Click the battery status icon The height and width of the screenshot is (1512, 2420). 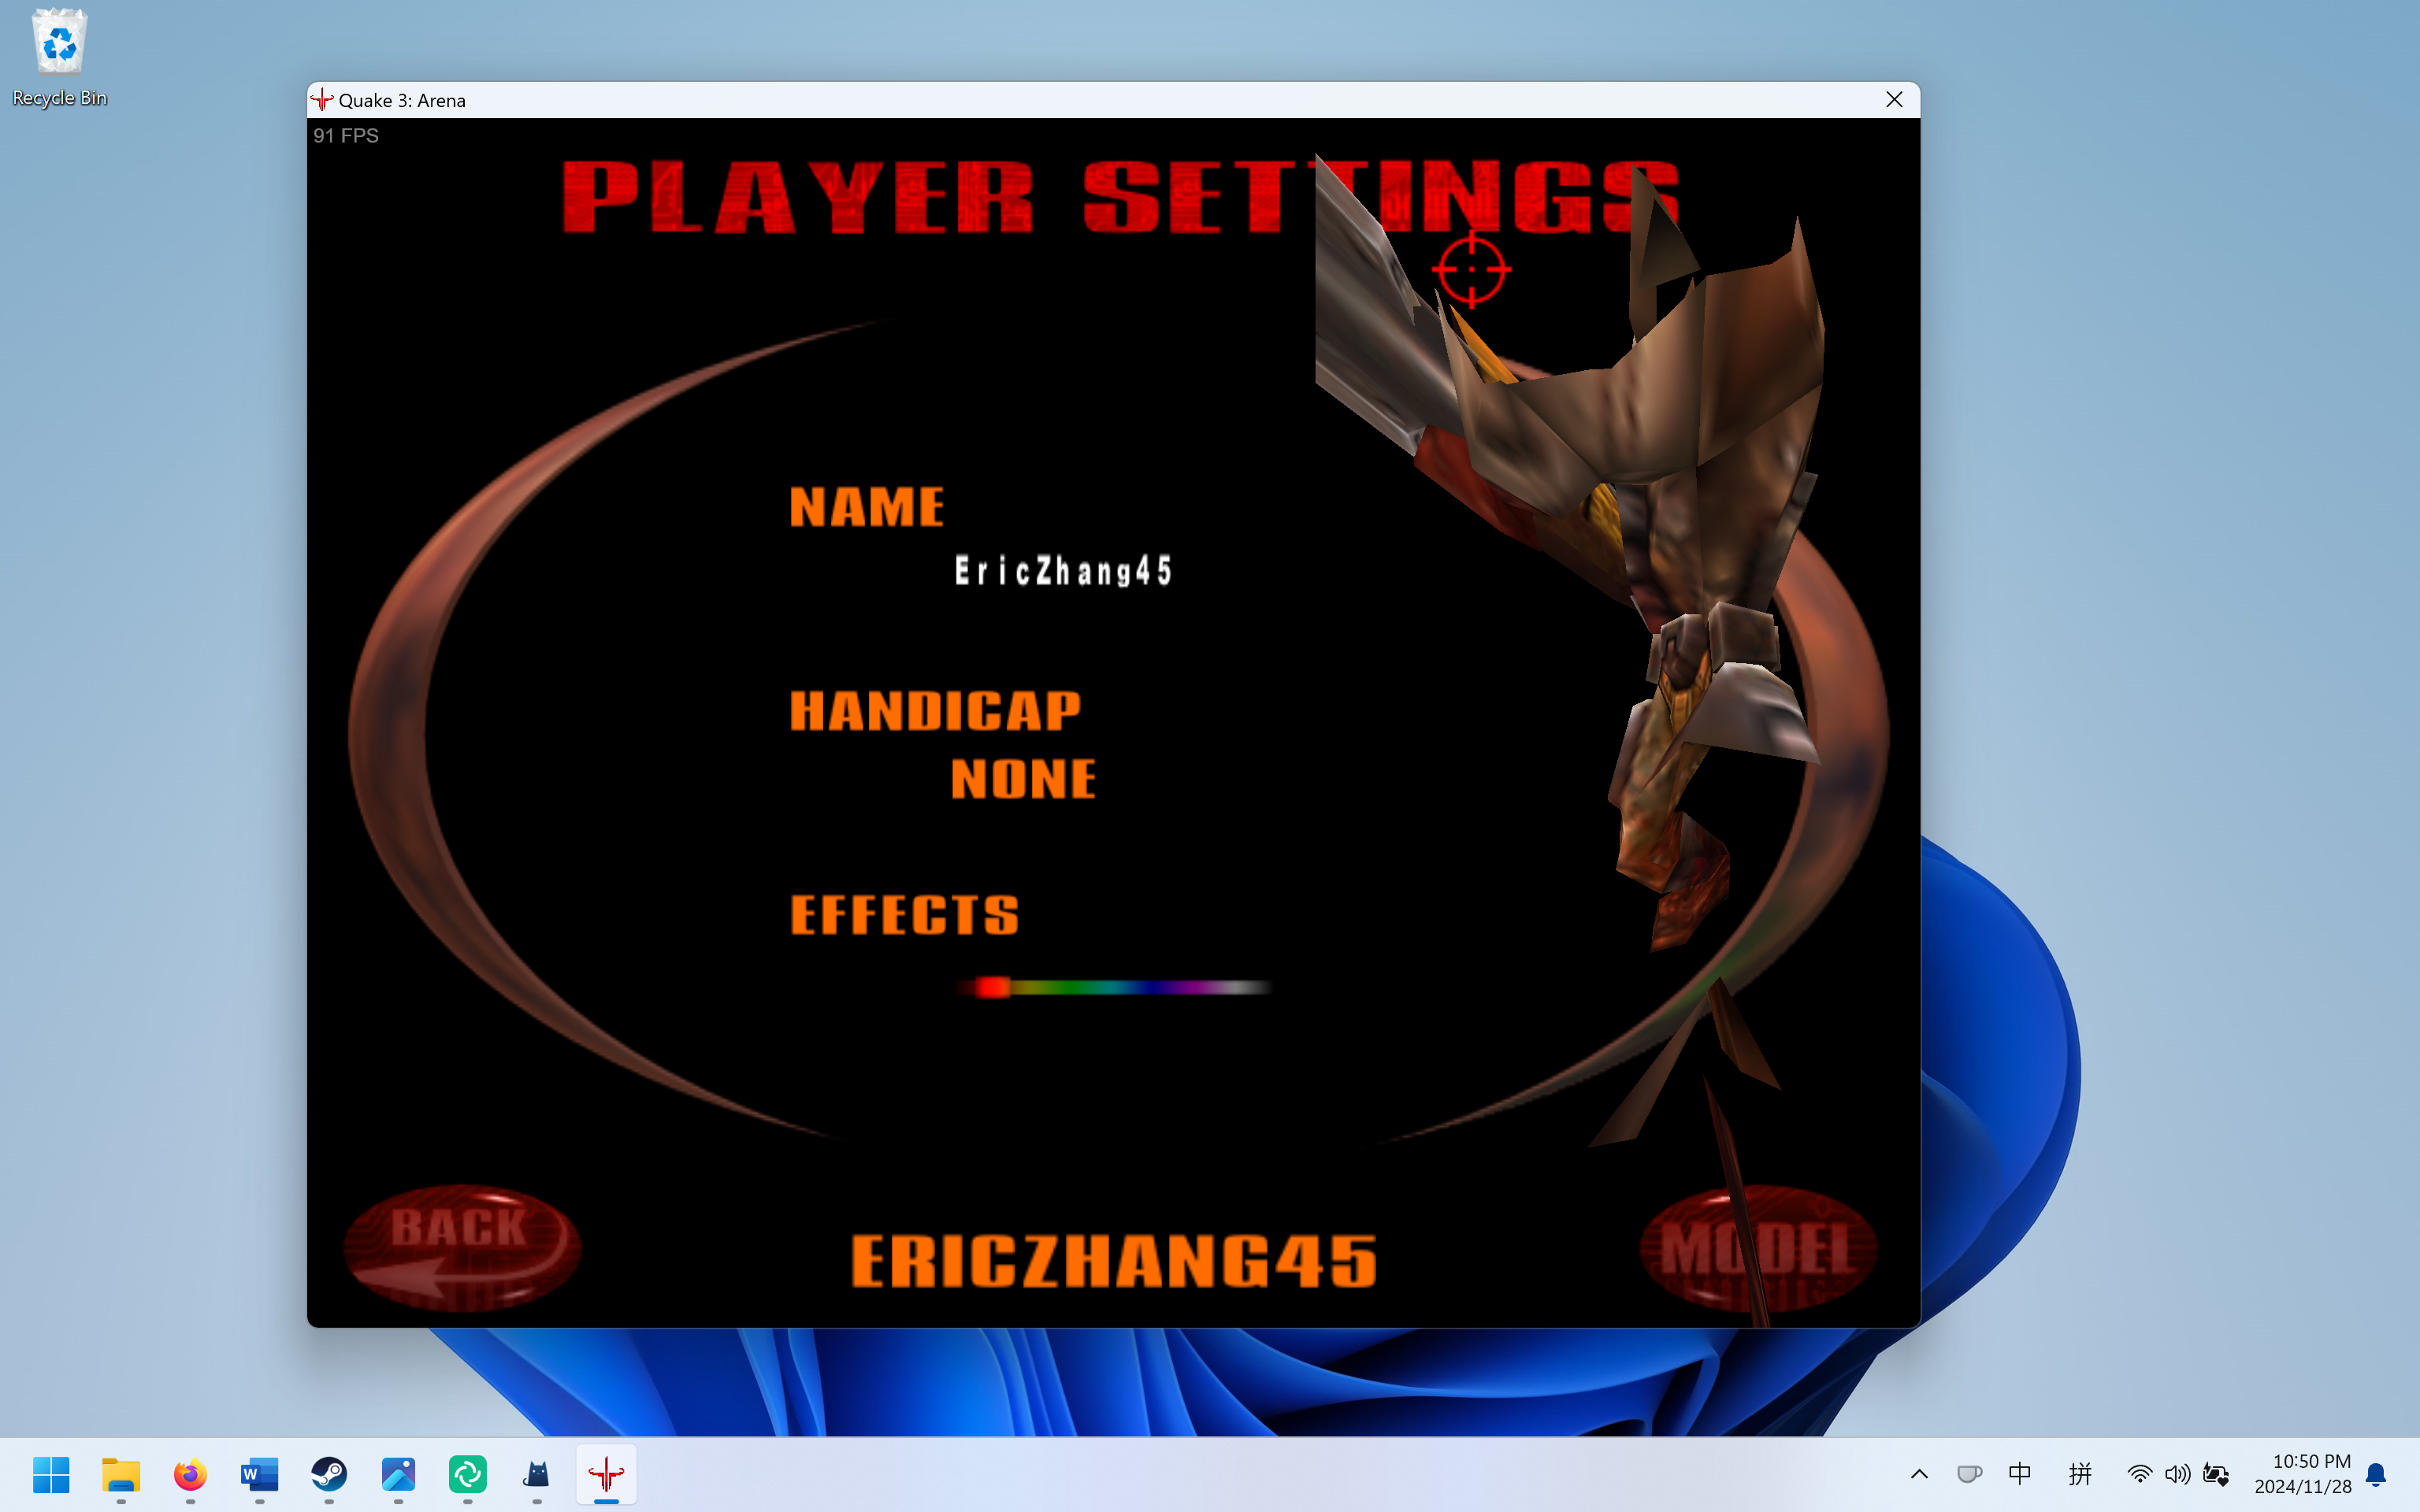click(x=2216, y=1474)
